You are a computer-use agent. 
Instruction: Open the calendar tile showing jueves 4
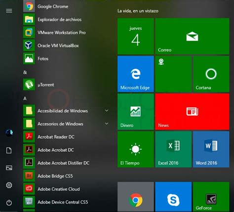click(136, 36)
